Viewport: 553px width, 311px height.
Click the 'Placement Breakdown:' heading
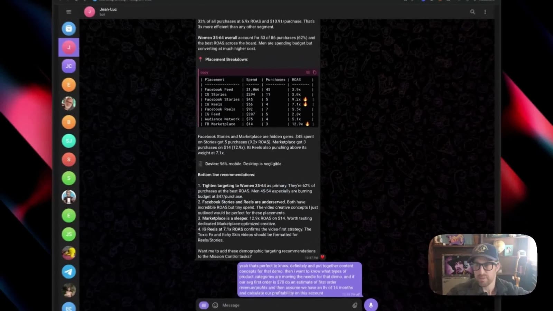point(226,59)
